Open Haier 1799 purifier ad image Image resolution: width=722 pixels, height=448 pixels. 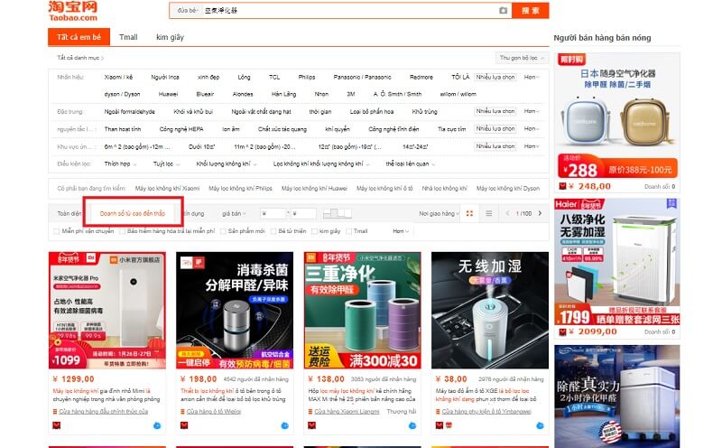[617, 262]
